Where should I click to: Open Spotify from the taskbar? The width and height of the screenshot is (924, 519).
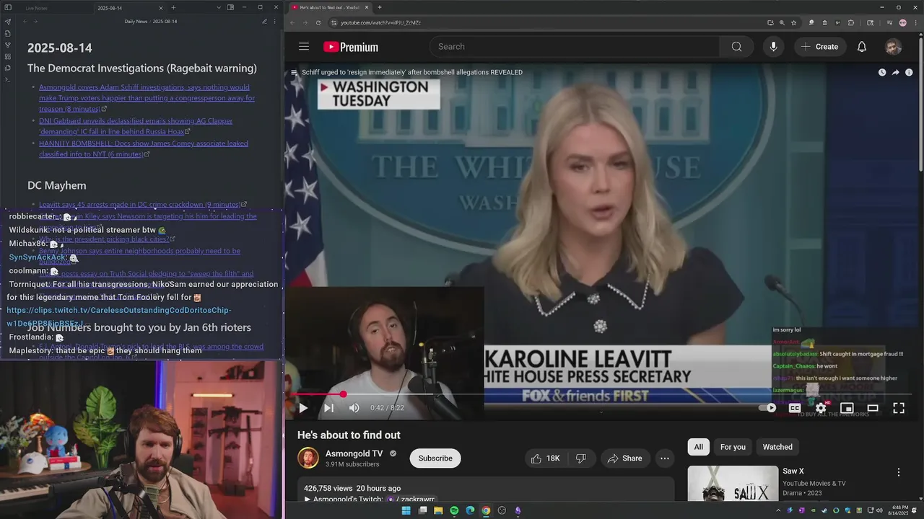454,510
